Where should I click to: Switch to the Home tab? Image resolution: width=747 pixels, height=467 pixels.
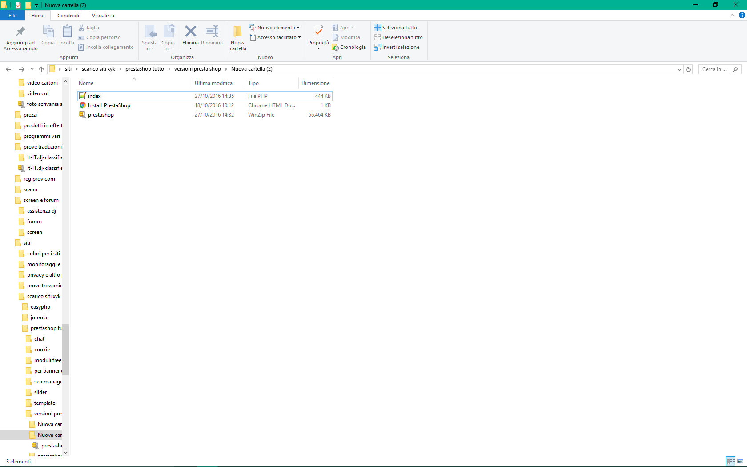tap(38, 16)
